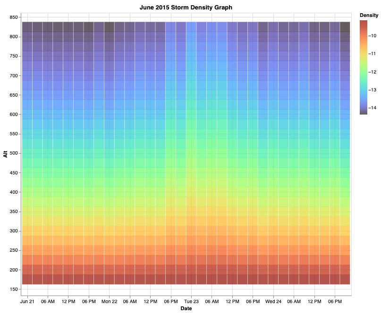Click the Alt y-axis title
Viewport: 381px width, 313px height.
click(6, 153)
